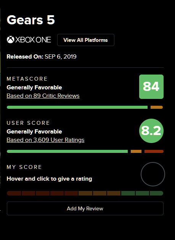Open the View All Platforms button
This screenshot has width=175, height=240.
pos(86,40)
